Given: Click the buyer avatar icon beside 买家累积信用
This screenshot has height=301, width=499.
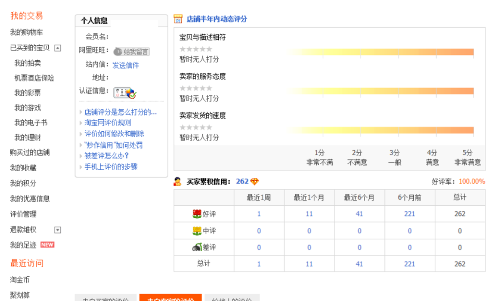Looking at the screenshot, I should (178, 181).
